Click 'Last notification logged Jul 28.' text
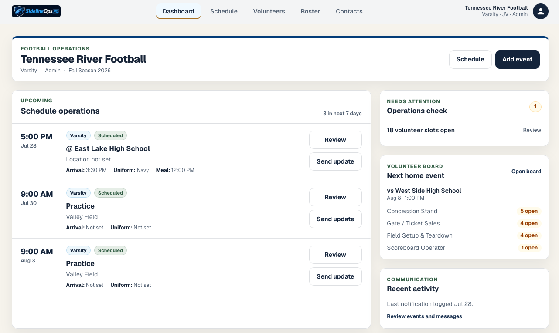This screenshot has width=559, height=333. tap(430, 304)
